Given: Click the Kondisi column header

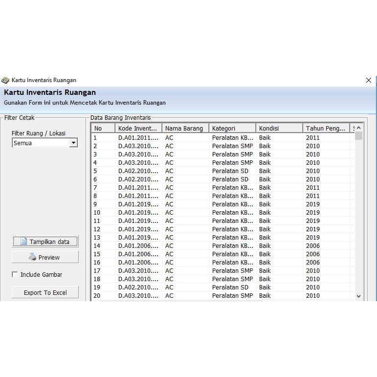Looking at the screenshot, I should coord(279,128).
